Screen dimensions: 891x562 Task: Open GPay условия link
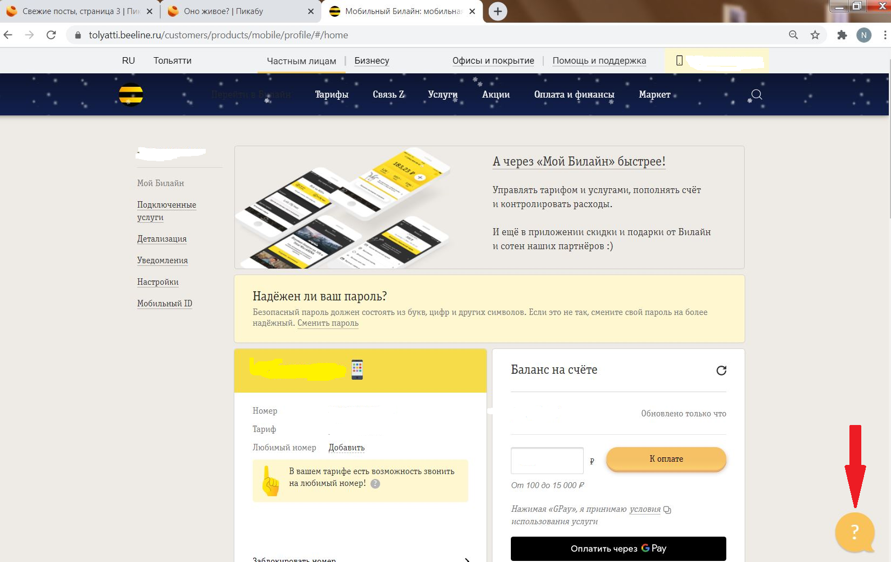pyautogui.click(x=645, y=509)
